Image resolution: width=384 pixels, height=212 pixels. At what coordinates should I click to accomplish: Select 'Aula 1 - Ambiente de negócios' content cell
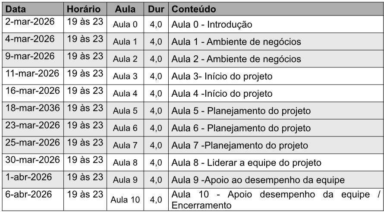point(236,42)
